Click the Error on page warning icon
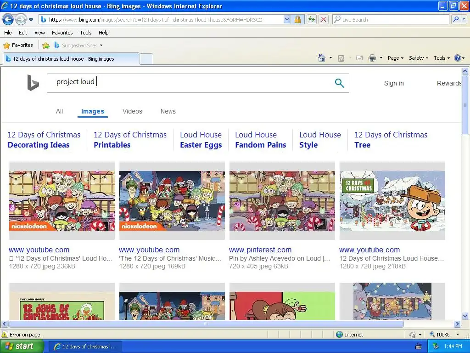Screen dimensions: 470x353 click(x=5, y=335)
